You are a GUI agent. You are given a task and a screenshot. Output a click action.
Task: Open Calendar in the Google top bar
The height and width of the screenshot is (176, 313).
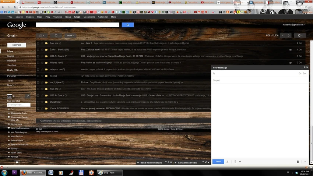[103, 17]
